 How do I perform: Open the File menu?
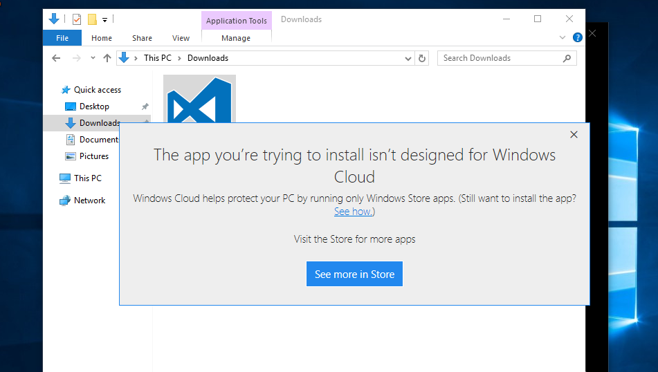[x=62, y=38]
